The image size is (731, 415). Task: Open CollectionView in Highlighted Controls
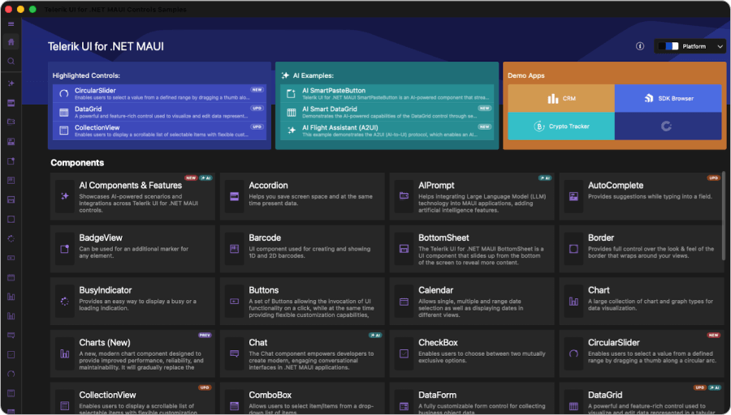point(159,130)
